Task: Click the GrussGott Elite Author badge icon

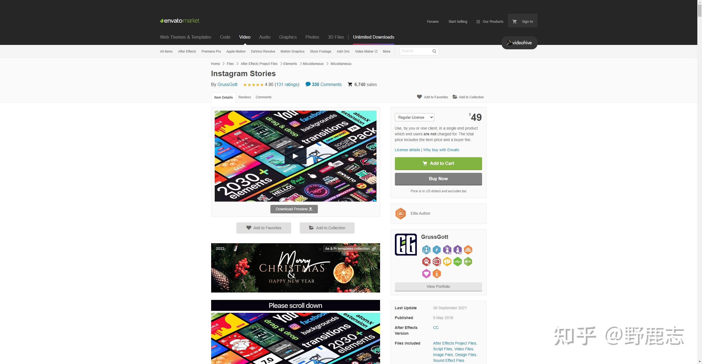Action: pyautogui.click(x=400, y=213)
